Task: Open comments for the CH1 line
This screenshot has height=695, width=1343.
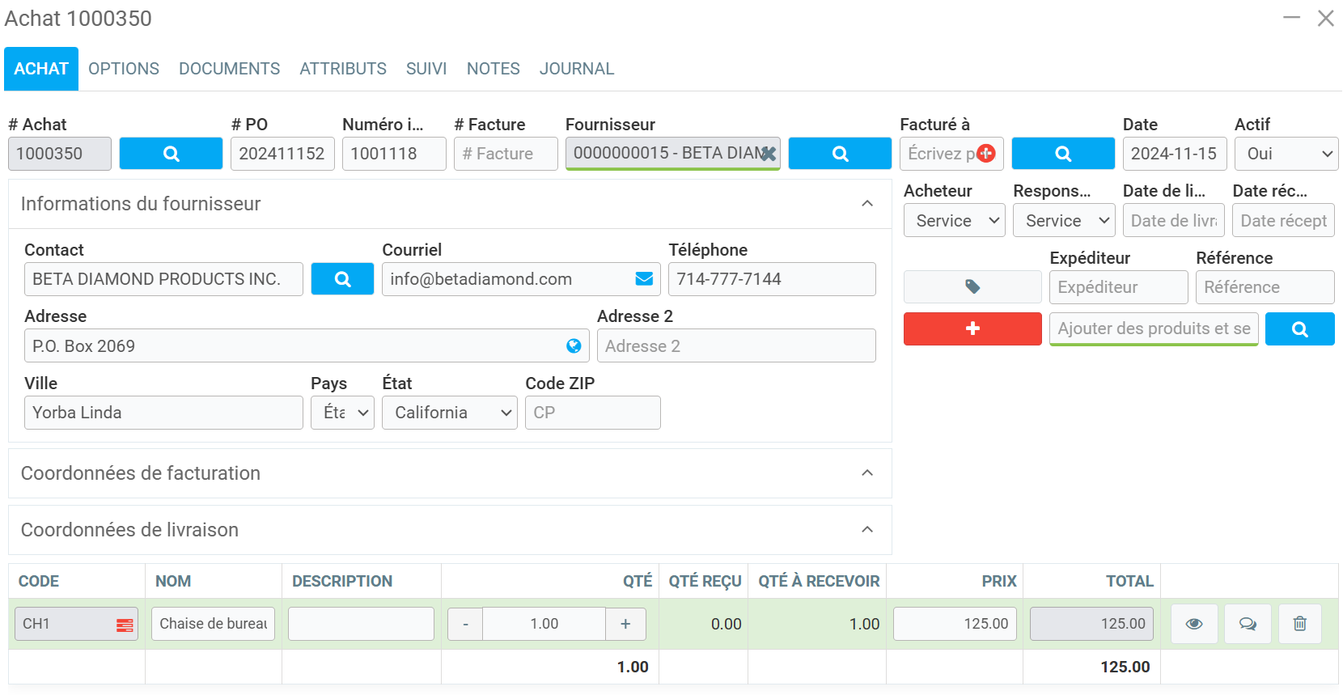Action: pyautogui.click(x=1248, y=624)
